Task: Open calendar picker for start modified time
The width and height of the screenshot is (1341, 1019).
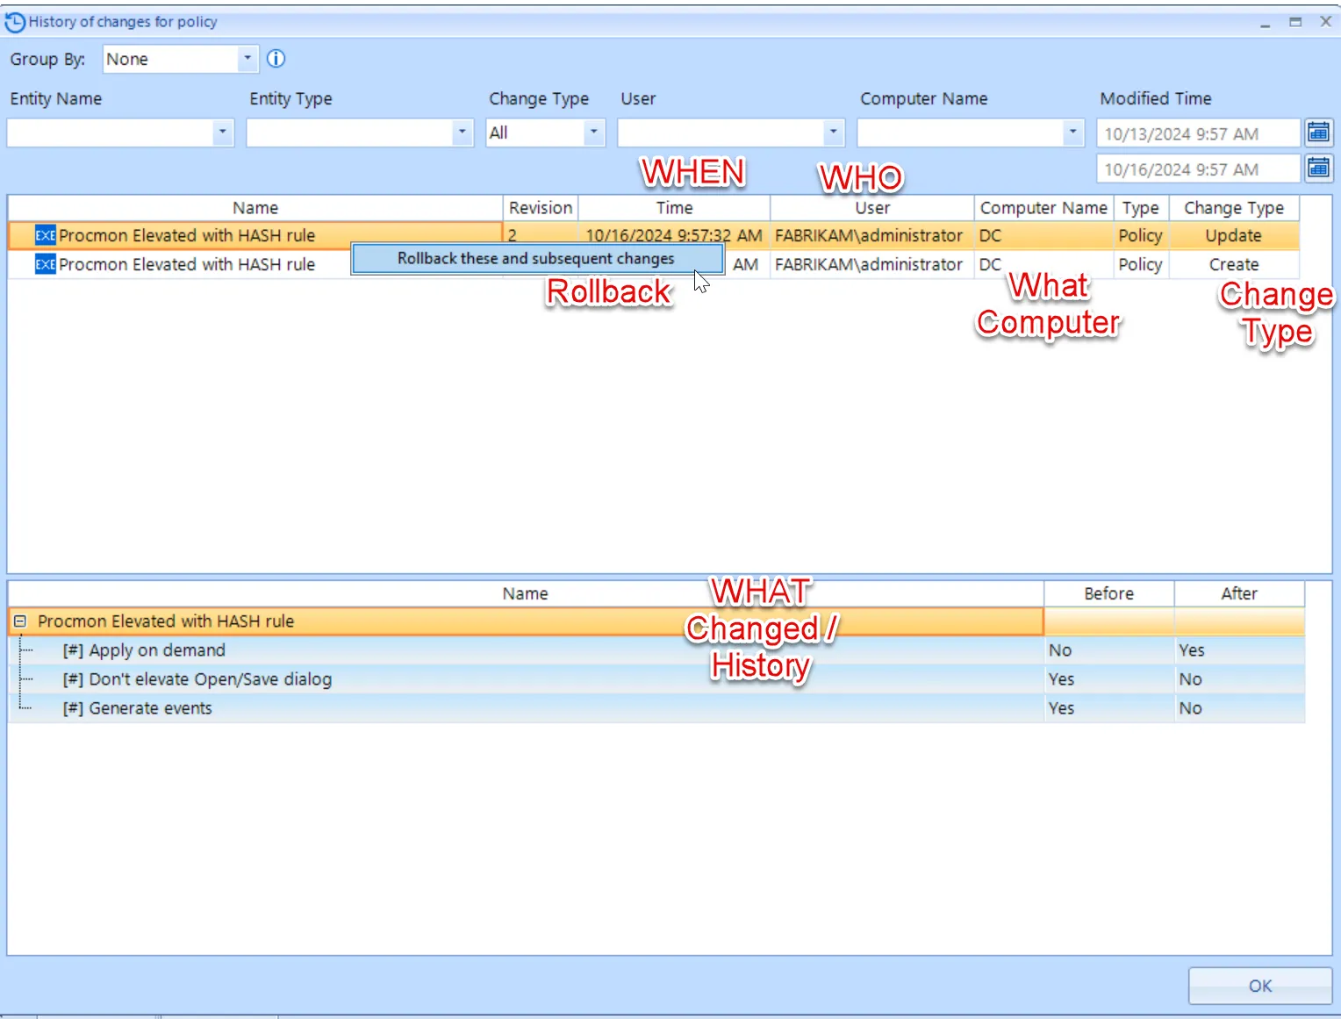Action: click(x=1318, y=133)
